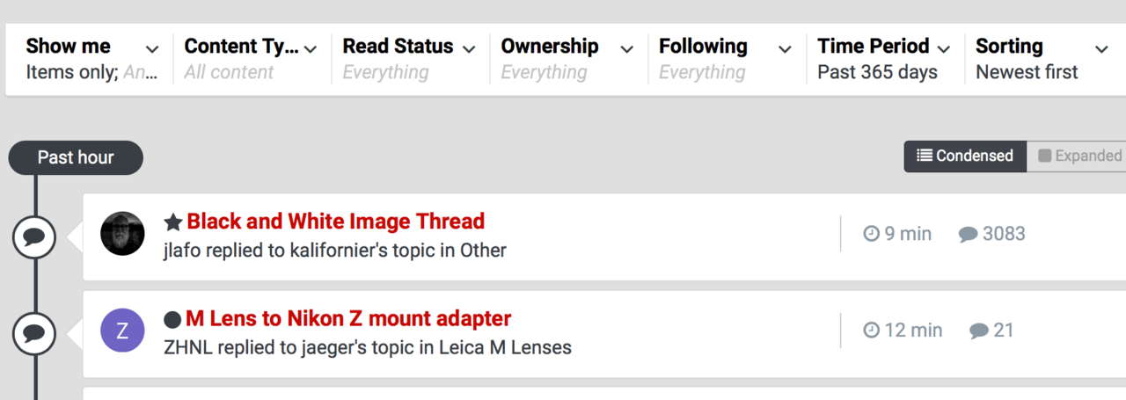Screen dimensions: 1126x400
Task: Click the comment count icon showing 3083 replies
Action: tap(968, 234)
